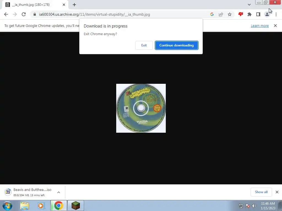282x211 pixels.
Task: Click the address bar URL
Action: coord(94,14)
